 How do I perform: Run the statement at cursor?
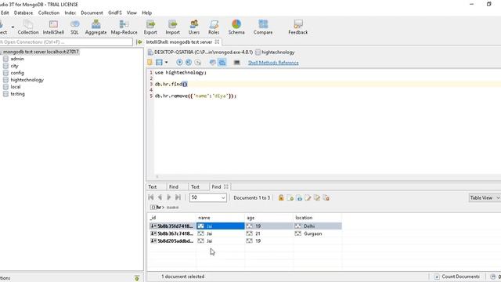point(189,63)
